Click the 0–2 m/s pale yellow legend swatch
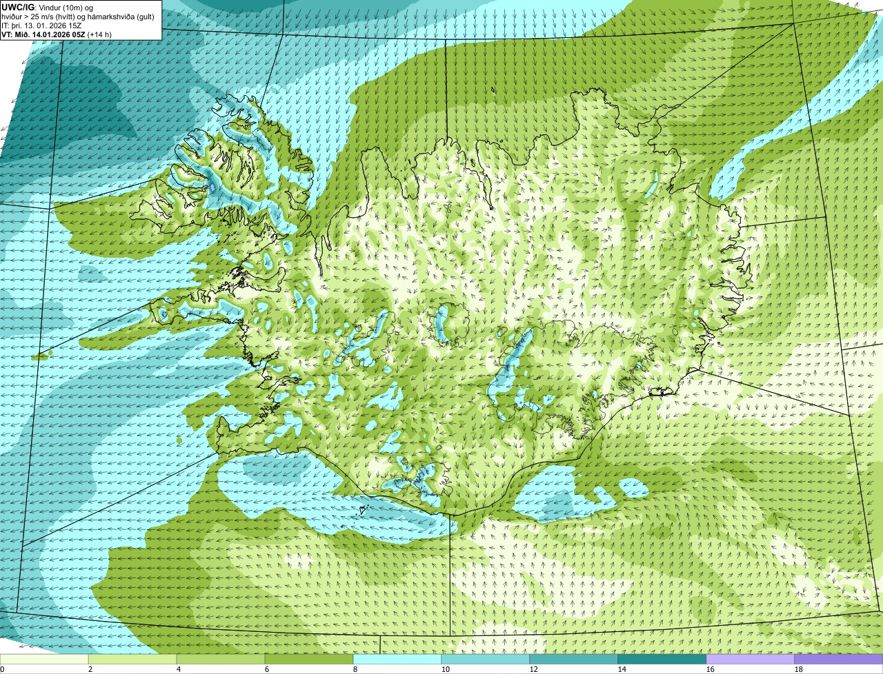Viewport: 883px width, 674px height. [x=44, y=659]
